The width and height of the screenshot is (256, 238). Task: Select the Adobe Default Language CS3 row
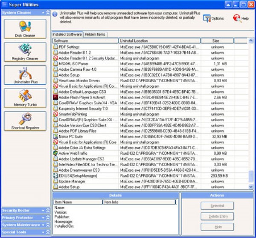pos(151,92)
